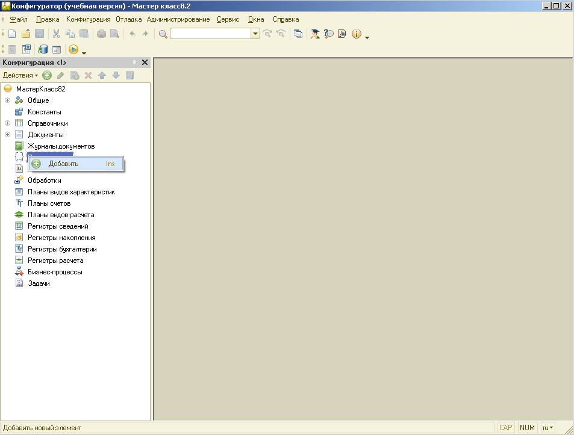The image size is (574, 435).
Task: Click the New document toolbar icon
Action: (12, 34)
